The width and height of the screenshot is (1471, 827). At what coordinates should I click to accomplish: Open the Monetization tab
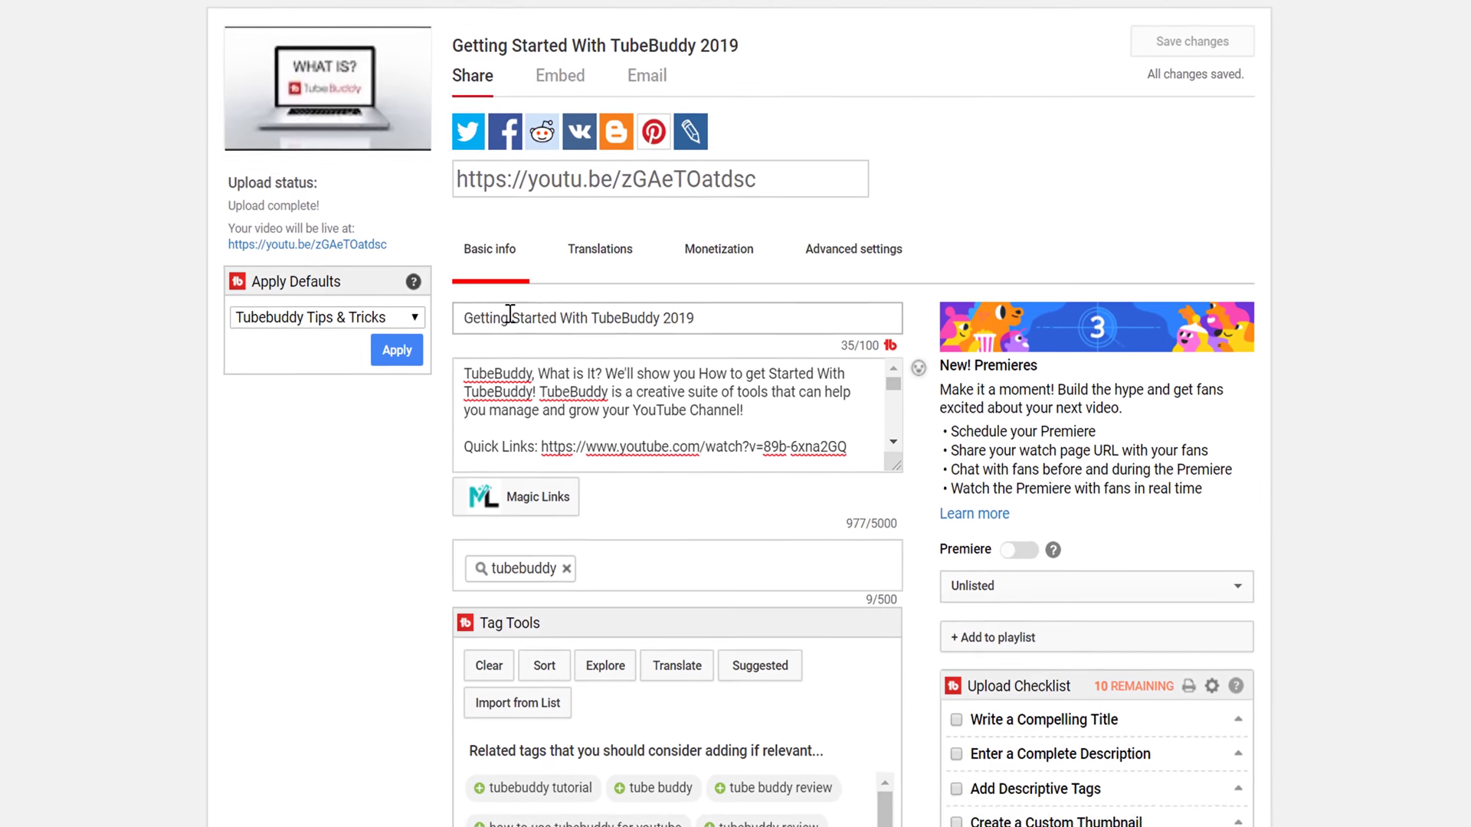click(x=719, y=249)
